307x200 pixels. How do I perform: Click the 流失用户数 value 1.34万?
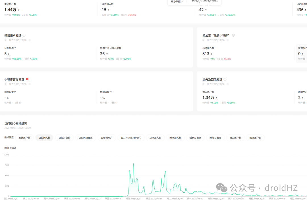click(x=208, y=98)
